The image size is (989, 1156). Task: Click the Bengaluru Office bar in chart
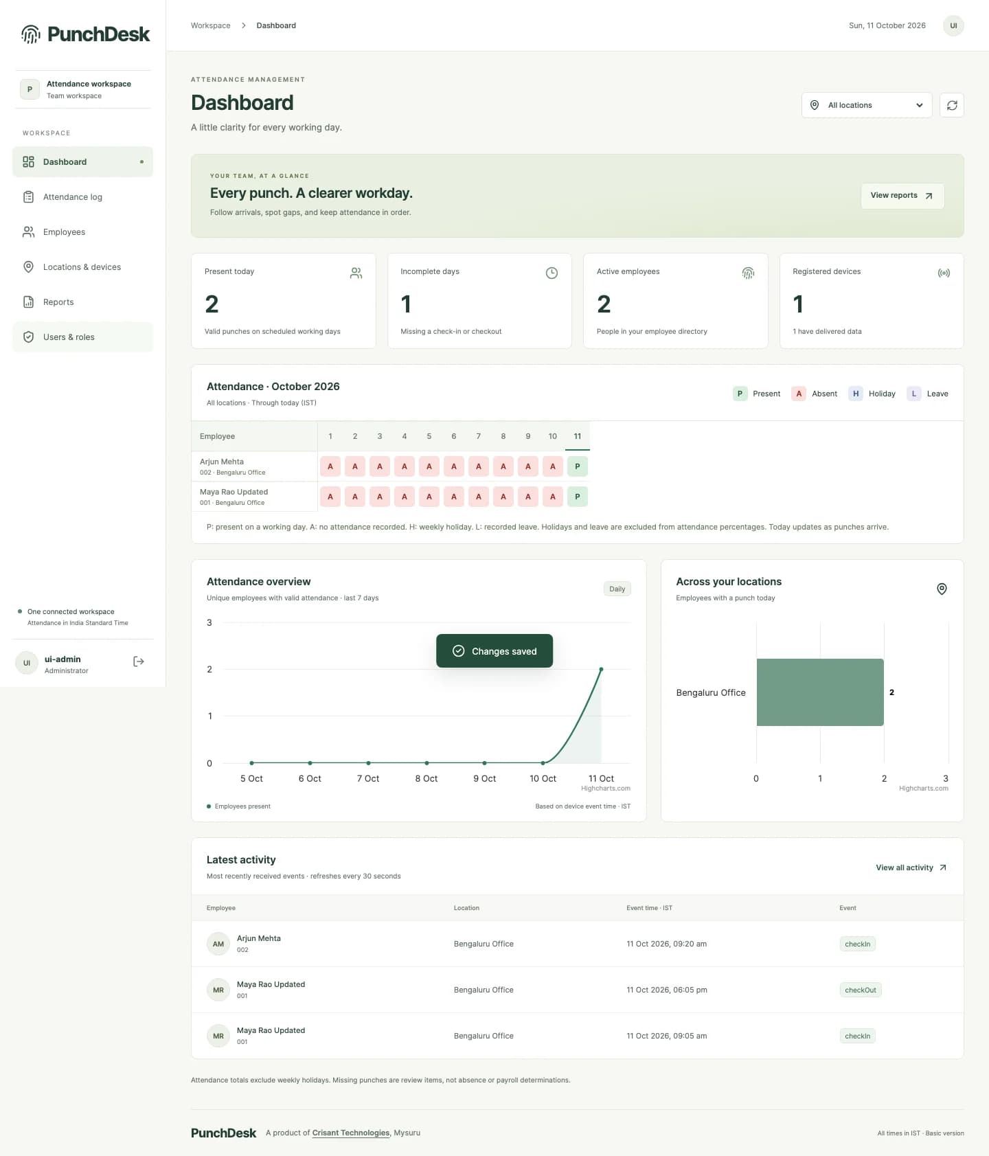[x=820, y=692]
